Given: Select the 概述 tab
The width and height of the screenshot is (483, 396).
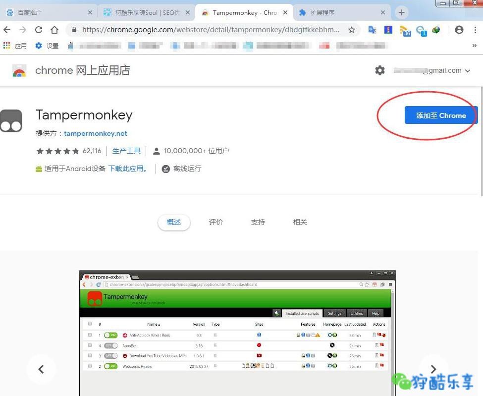Looking at the screenshot, I should tap(174, 222).
